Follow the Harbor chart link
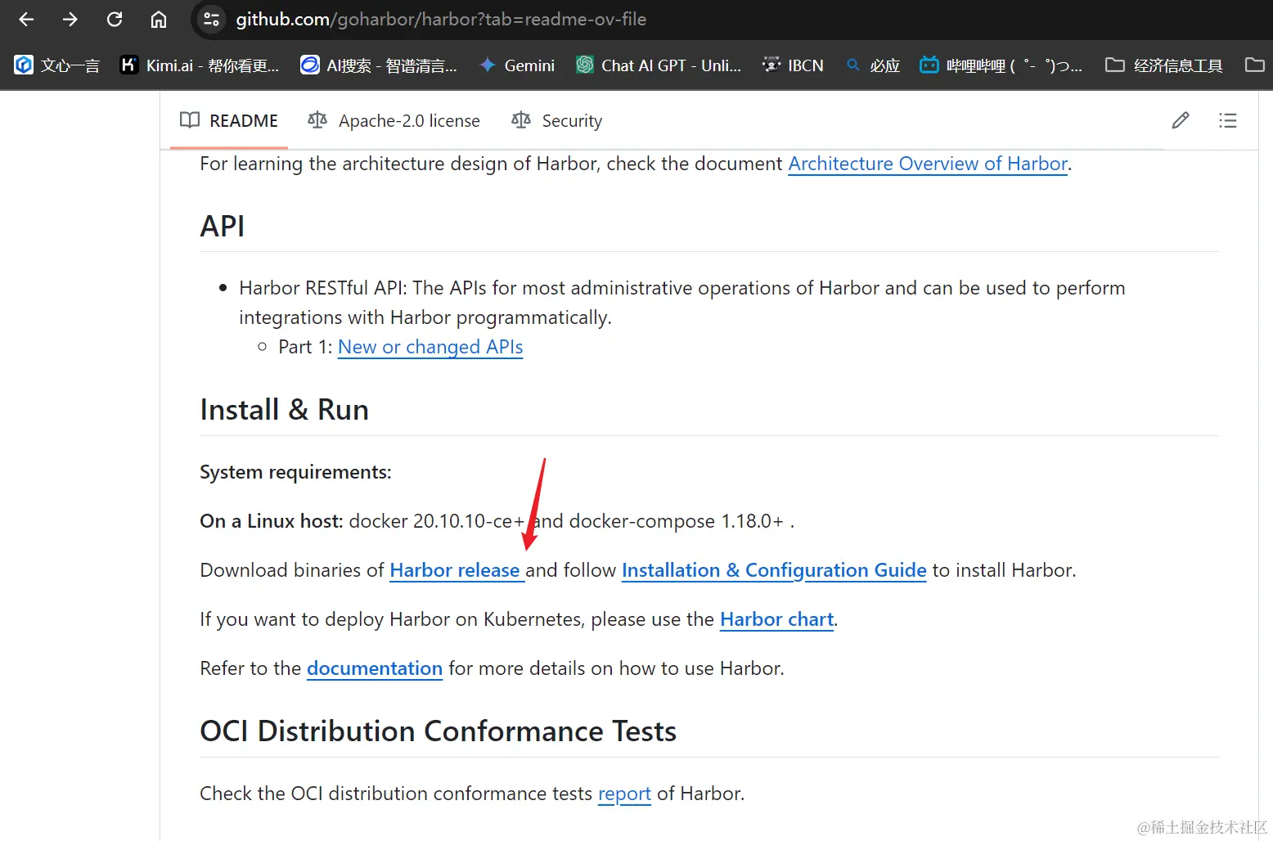This screenshot has width=1273, height=841. tap(776, 619)
